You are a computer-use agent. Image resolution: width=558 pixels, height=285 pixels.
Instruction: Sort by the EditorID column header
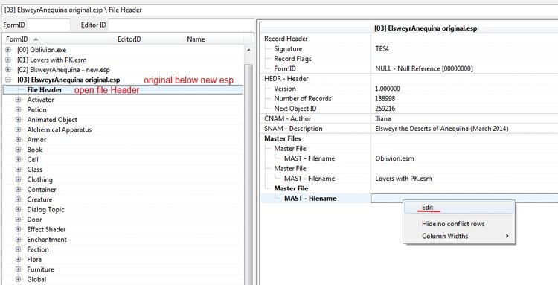149,39
